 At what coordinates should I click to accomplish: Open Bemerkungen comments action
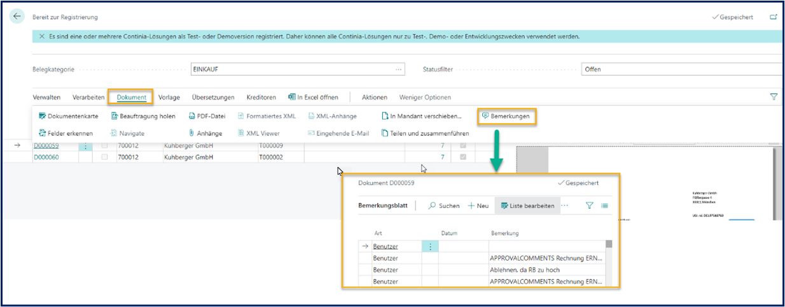(506, 116)
